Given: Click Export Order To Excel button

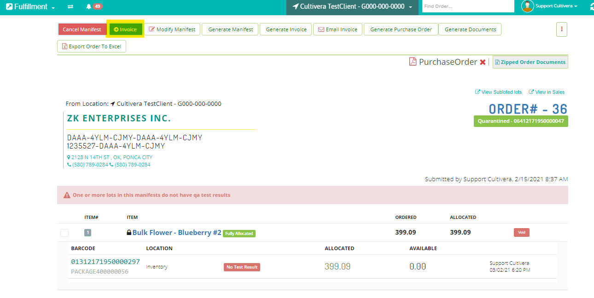Looking at the screenshot, I should [x=92, y=46].
